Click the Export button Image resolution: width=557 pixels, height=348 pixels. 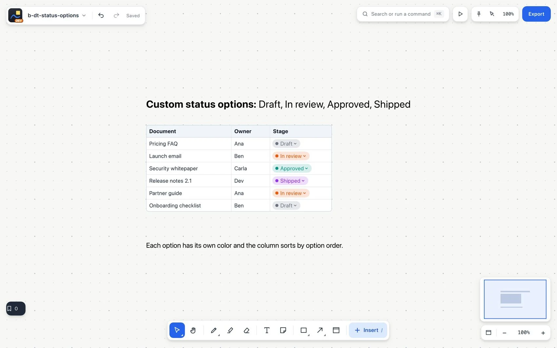(x=536, y=14)
